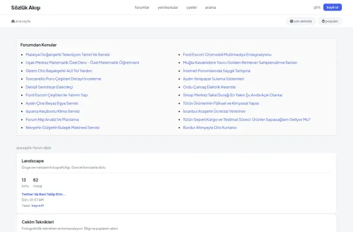Open Forum Nişi Analizi Ve Planlama
The image size is (353, 232).
click(52, 119)
